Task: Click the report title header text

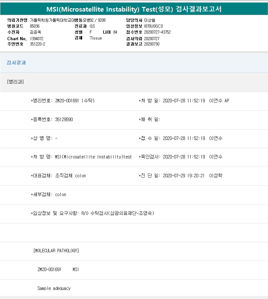Action: (x=134, y=9)
